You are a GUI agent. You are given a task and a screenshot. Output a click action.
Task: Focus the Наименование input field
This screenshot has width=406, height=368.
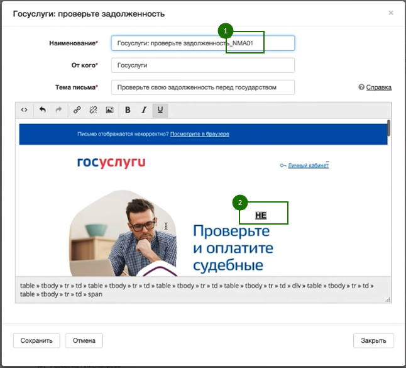tap(203, 43)
